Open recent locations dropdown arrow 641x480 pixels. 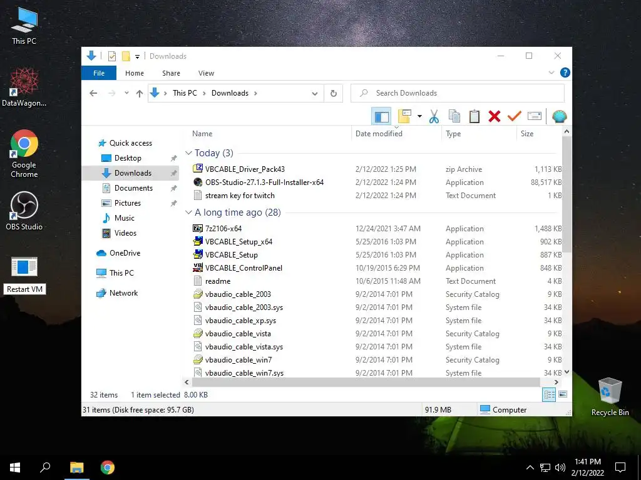126,93
